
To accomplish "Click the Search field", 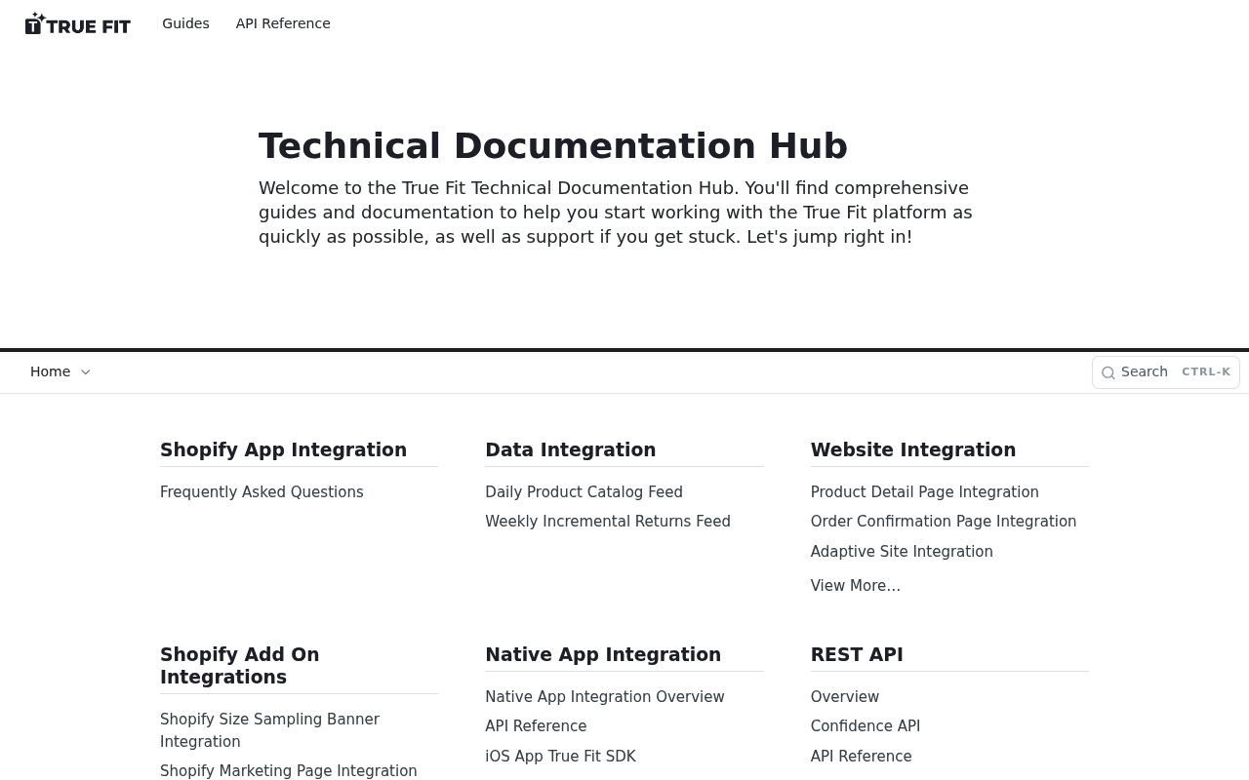I will tap(1166, 371).
